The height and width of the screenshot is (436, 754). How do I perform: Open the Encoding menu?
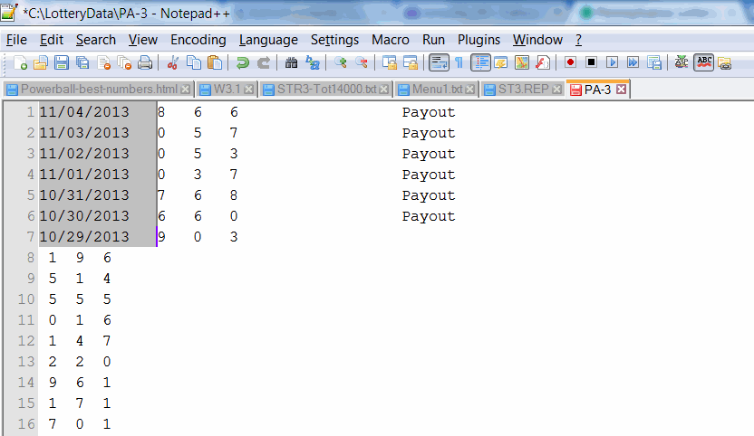point(198,40)
